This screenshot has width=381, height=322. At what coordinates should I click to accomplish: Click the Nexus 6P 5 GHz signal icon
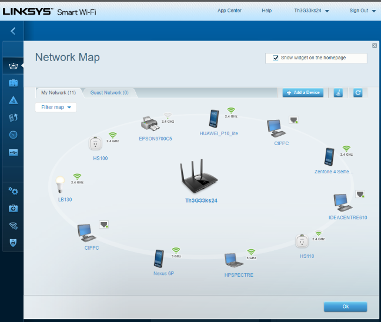point(176,250)
